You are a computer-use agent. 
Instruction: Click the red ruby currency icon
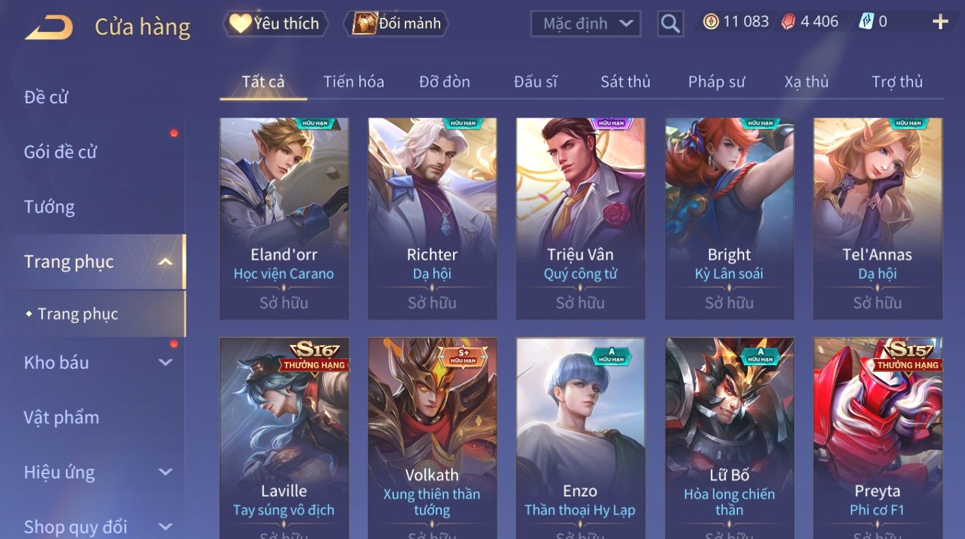click(x=788, y=22)
